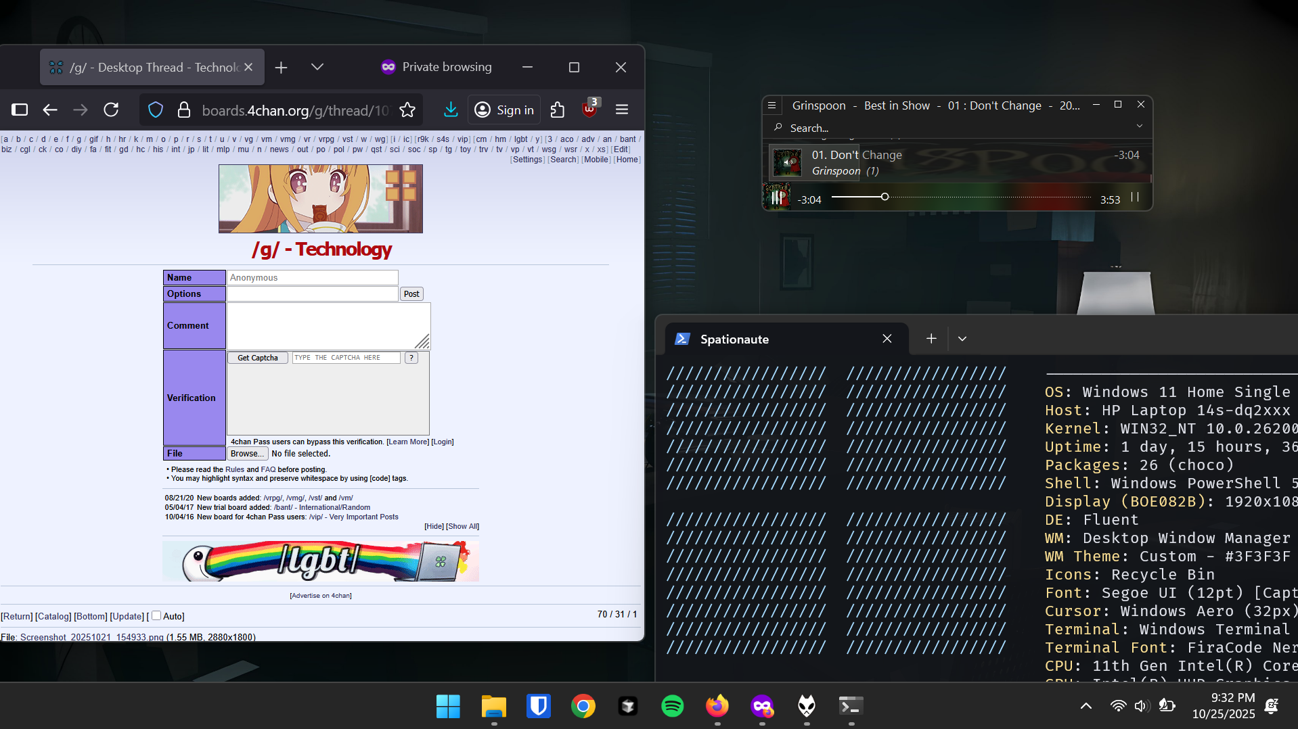Open the Advertise on 4chan link

(x=321, y=596)
